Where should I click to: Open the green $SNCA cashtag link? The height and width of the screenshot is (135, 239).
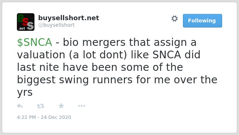click(x=34, y=42)
